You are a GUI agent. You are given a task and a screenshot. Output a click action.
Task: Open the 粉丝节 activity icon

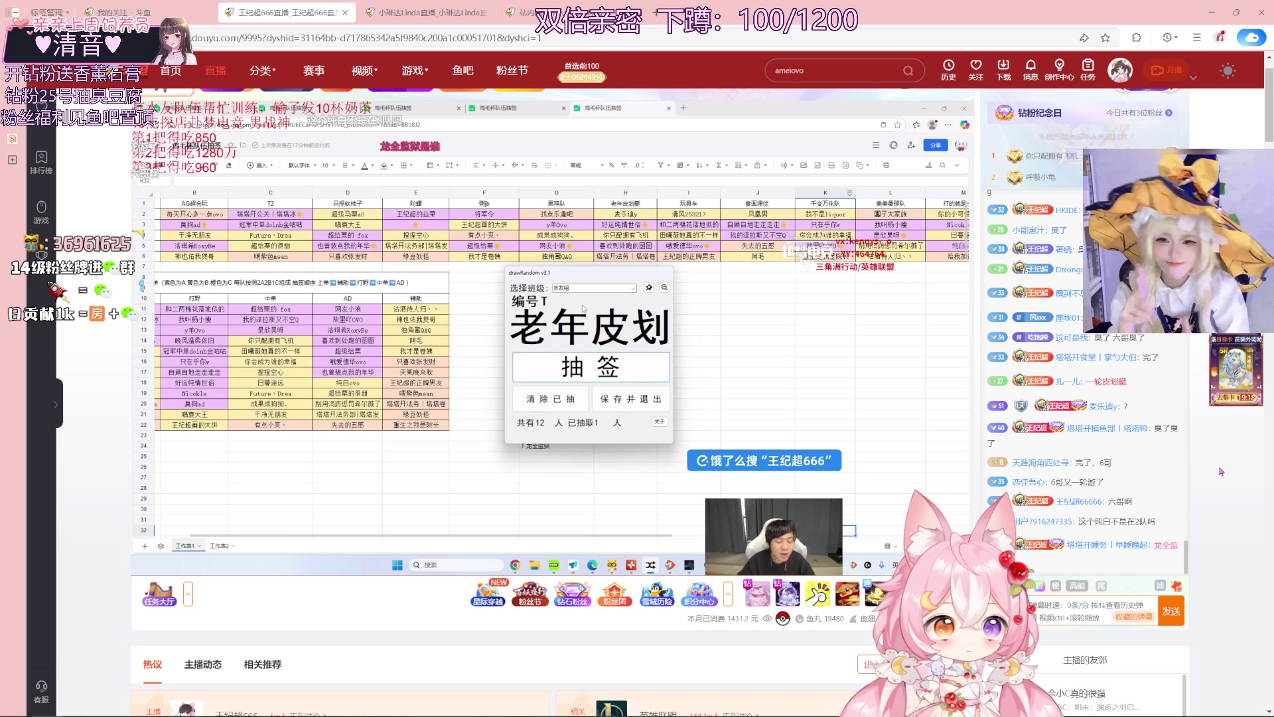pos(530,594)
